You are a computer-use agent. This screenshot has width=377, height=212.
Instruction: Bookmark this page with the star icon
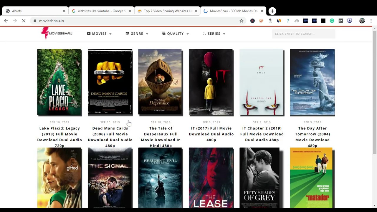[242, 21]
